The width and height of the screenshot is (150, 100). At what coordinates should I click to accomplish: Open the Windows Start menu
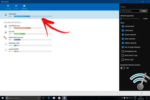click(2, 98)
